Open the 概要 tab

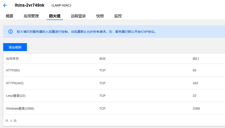[9, 16]
